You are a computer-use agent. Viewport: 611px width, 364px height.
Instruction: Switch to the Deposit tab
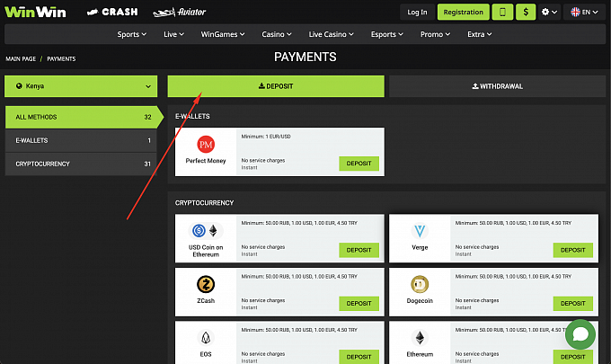click(x=276, y=86)
